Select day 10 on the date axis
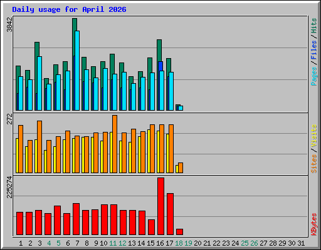 tap(103, 243)
